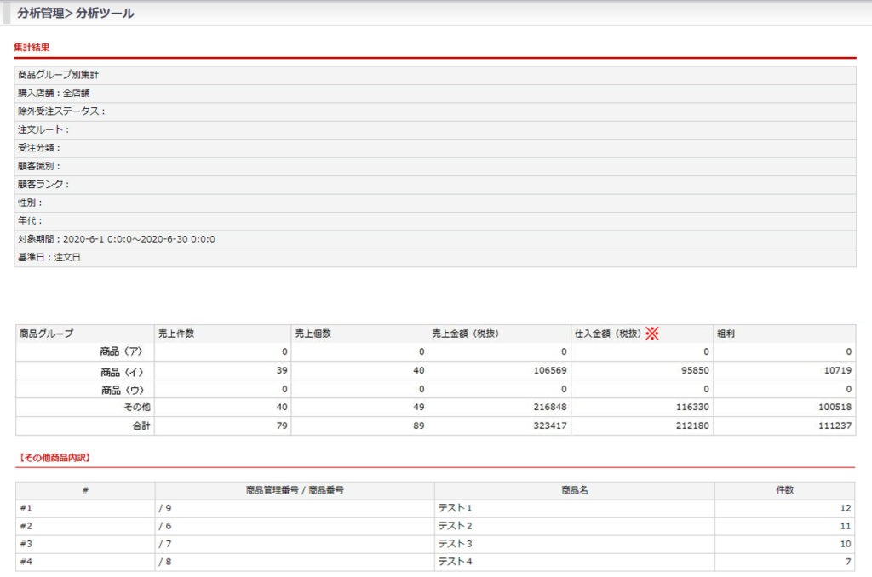872x577 pixels.
Task: Click the total gross profit 111237
Action: pos(835,426)
